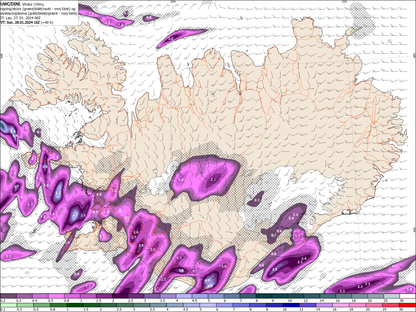Image resolution: width=416 pixels, height=312 pixels.
Task: Click the 1.4 precipitation value near the bottom-right corner
Action: click(x=409, y=289)
